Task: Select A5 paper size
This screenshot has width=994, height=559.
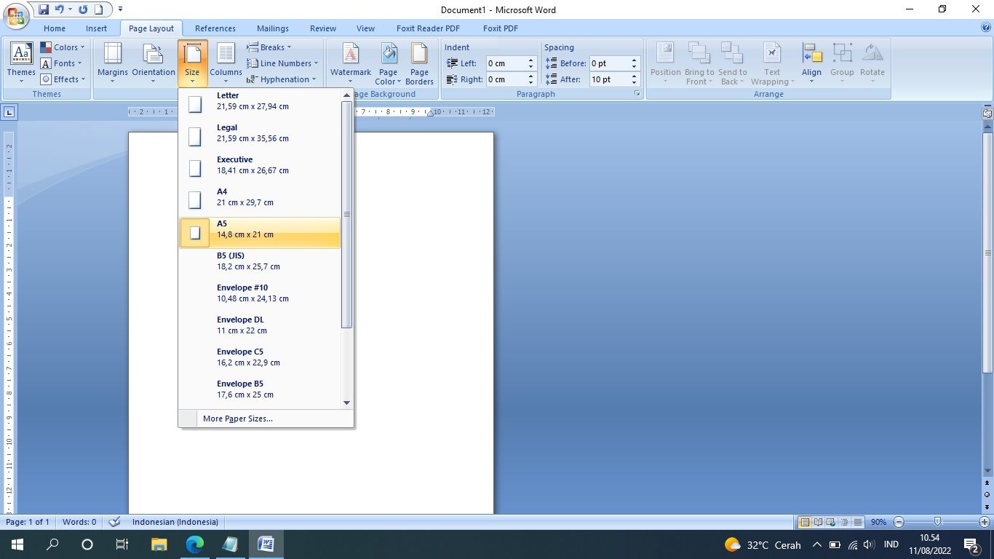Action: [x=260, y=233]
